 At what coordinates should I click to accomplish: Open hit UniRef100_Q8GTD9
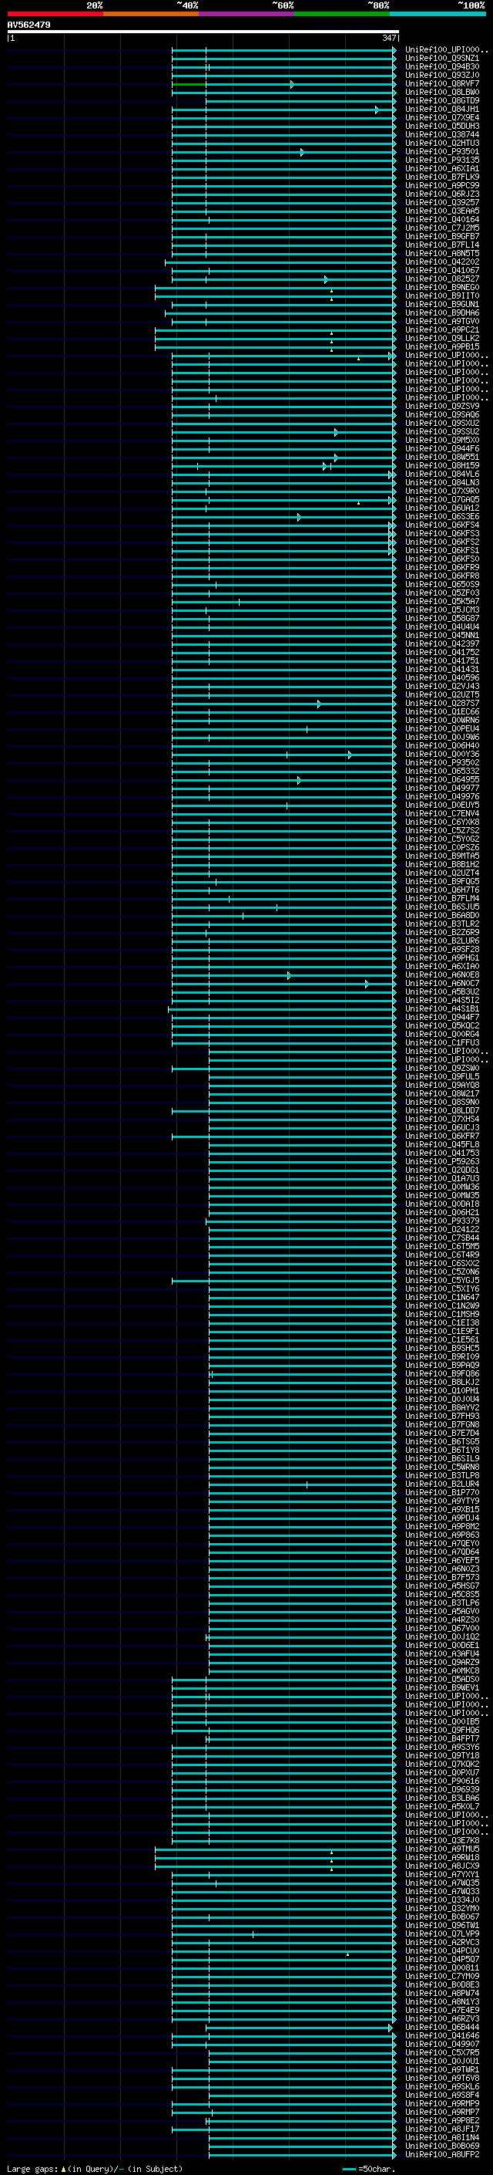(442, 100)
